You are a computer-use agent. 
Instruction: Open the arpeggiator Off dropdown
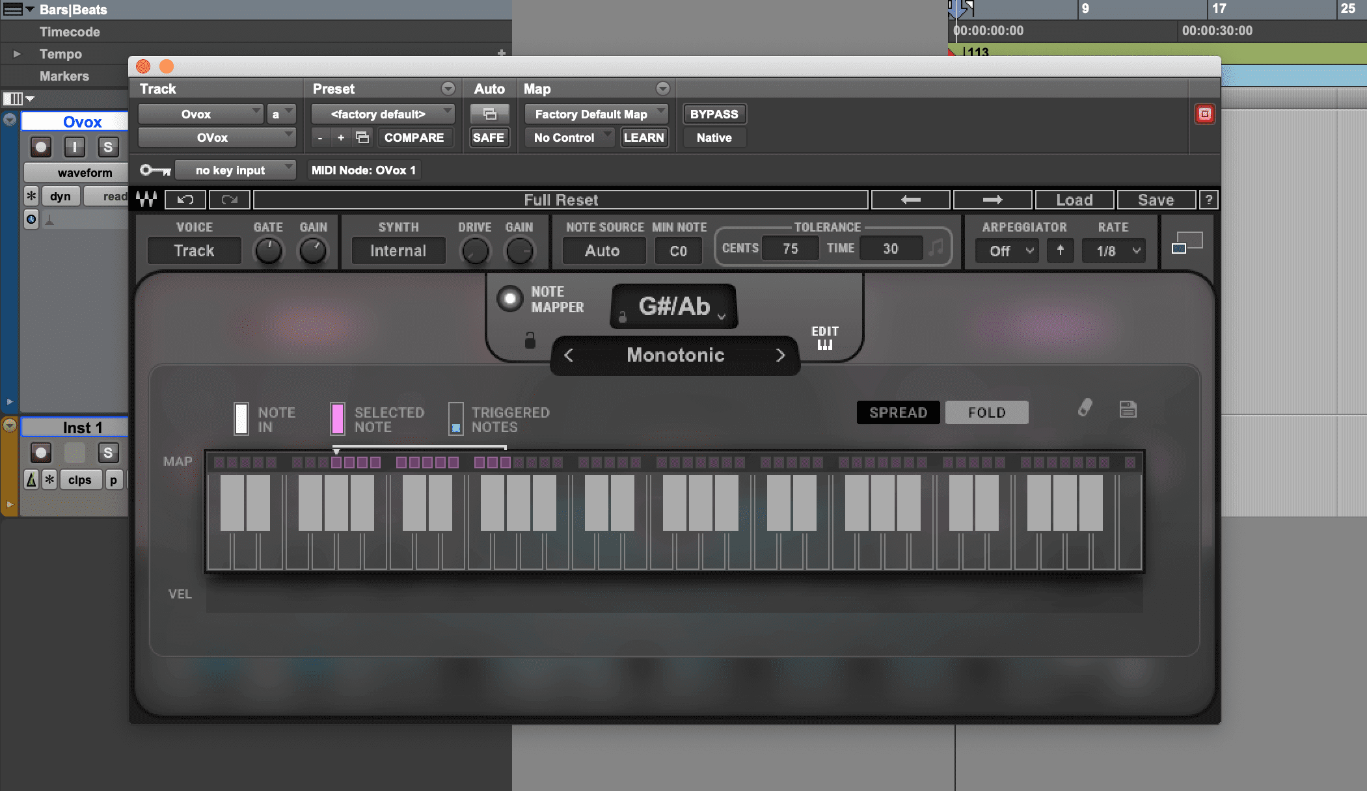point(1007,250)
